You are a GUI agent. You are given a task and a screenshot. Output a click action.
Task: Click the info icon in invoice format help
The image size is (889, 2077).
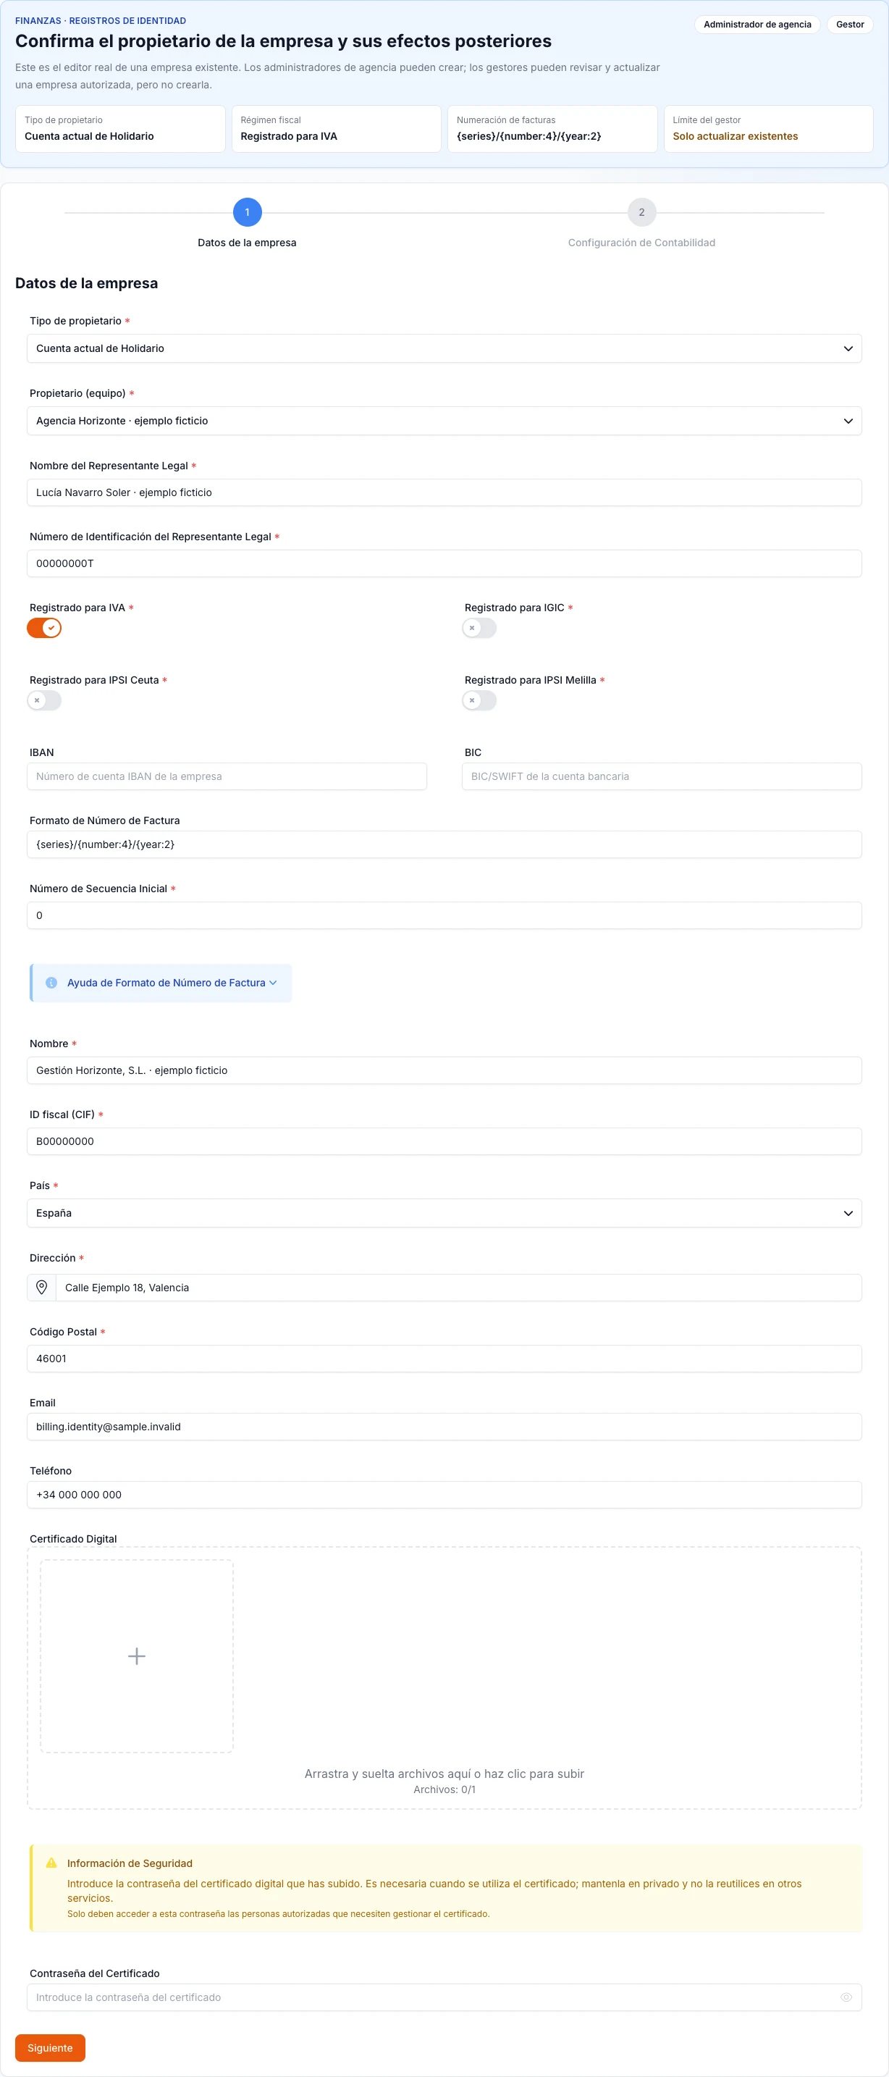click(51, 982)
